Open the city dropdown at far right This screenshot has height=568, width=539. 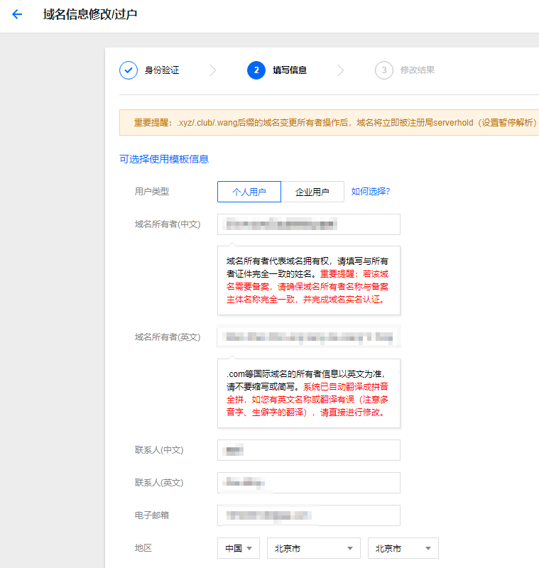click(403, 548)
